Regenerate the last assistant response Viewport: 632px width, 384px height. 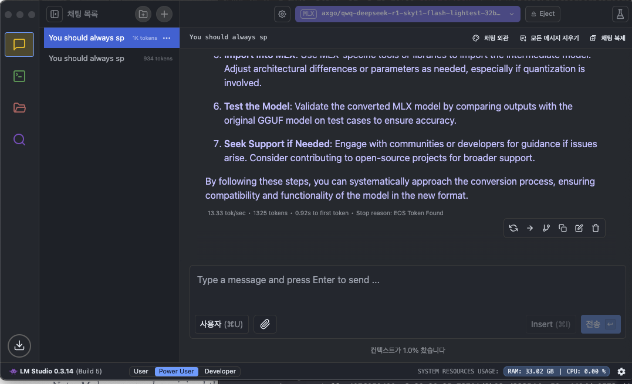pyautogui.click(x=513, y=228)
